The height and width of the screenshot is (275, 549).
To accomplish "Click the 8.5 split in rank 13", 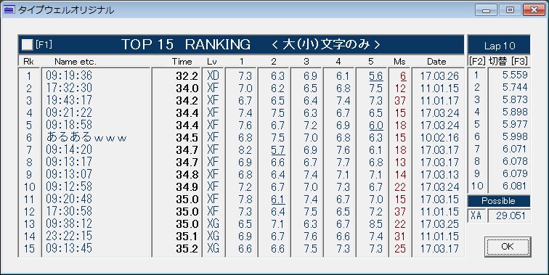I will click(375, 224).
